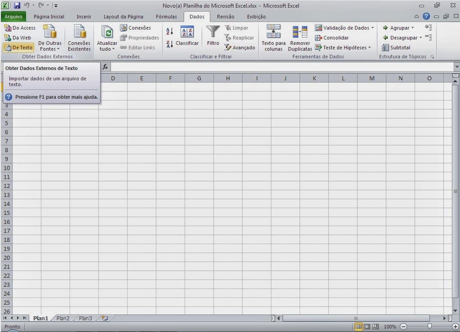The image size is (460, 332).
Task: Switch to the Revisão ribbon tab
Action: [x=226, y=17]
